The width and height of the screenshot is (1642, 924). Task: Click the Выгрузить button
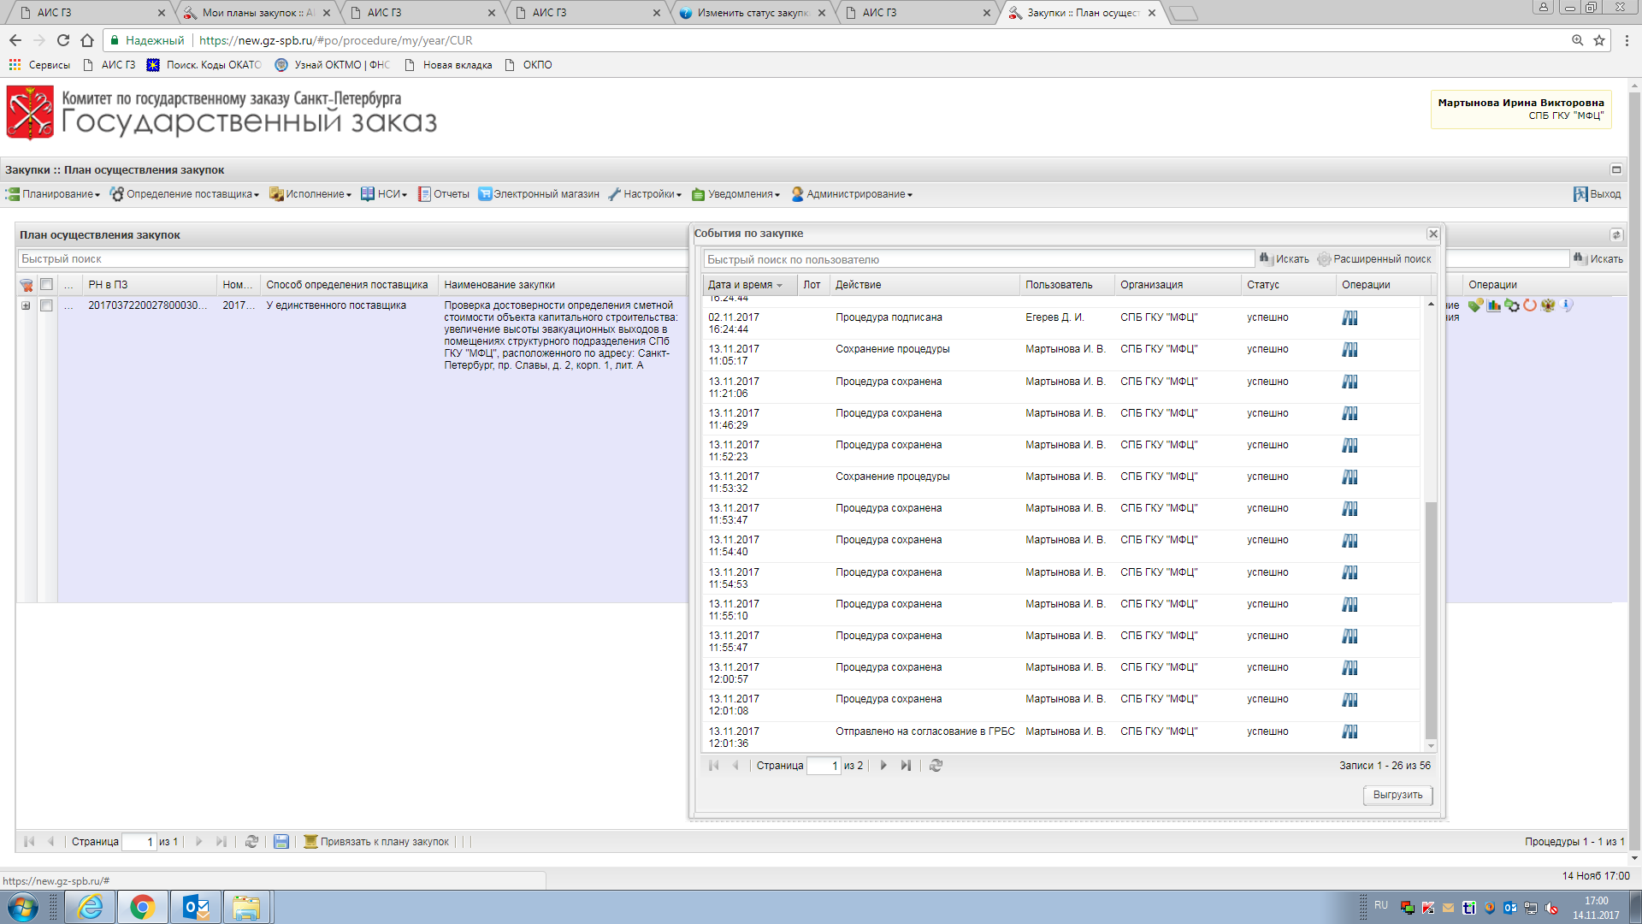[1397, 795]
